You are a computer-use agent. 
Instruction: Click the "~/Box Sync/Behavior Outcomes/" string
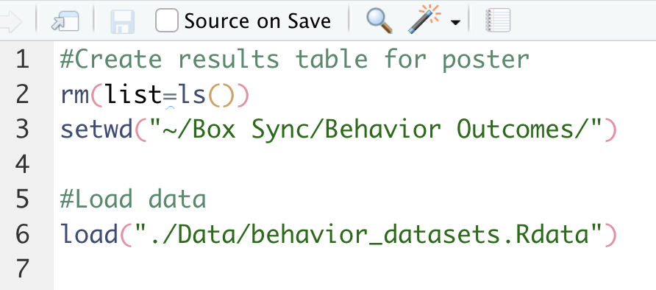pos(375,130)
